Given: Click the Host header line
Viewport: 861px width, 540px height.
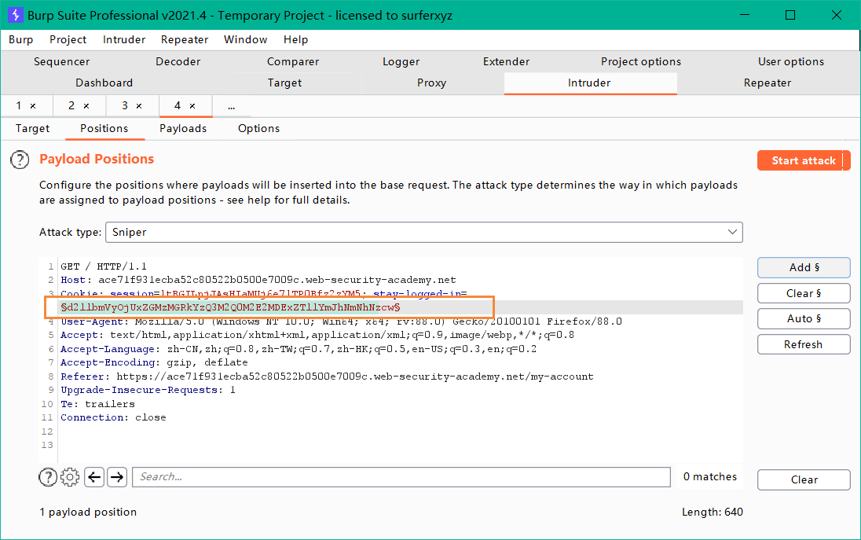Looking at the screenshot, I should 258,280.
